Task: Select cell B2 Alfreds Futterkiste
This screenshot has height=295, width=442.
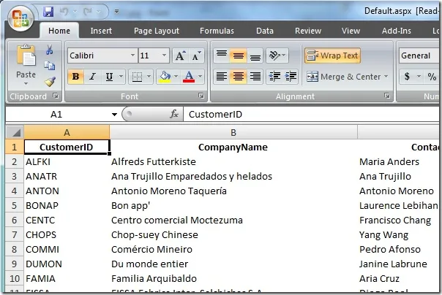Action: click(233, 161)
